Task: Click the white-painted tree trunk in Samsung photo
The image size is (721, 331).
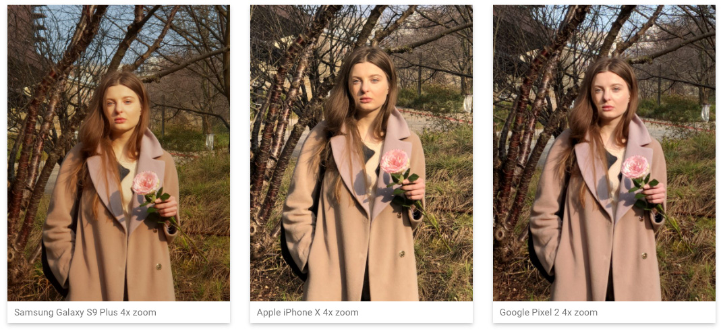Action: click(210, 142)
